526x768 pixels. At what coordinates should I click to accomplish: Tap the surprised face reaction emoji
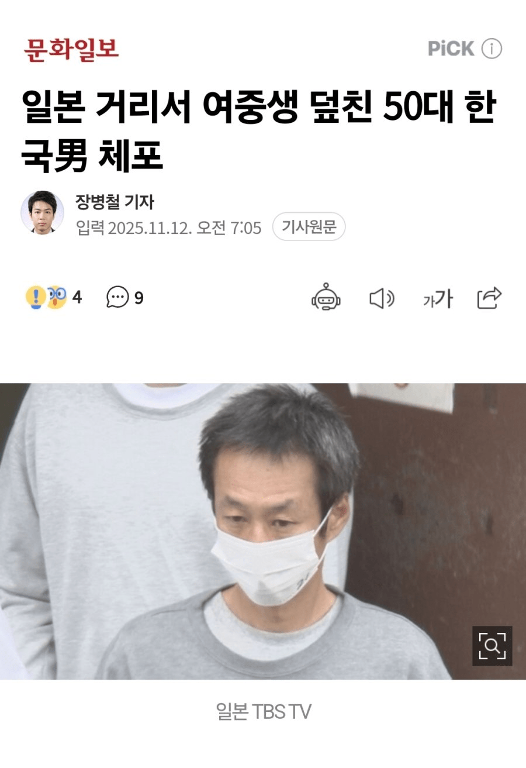coord(56,298)
